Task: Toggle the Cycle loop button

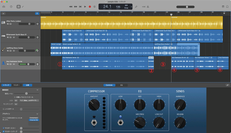Action: (x=94, y=6)
